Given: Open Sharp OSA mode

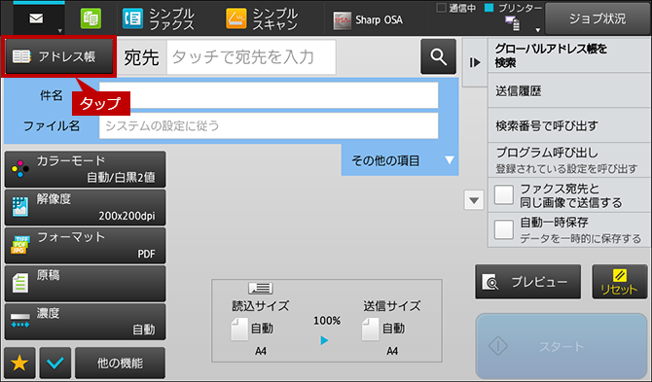Looking at the screenshot, I should click(368, 19).
